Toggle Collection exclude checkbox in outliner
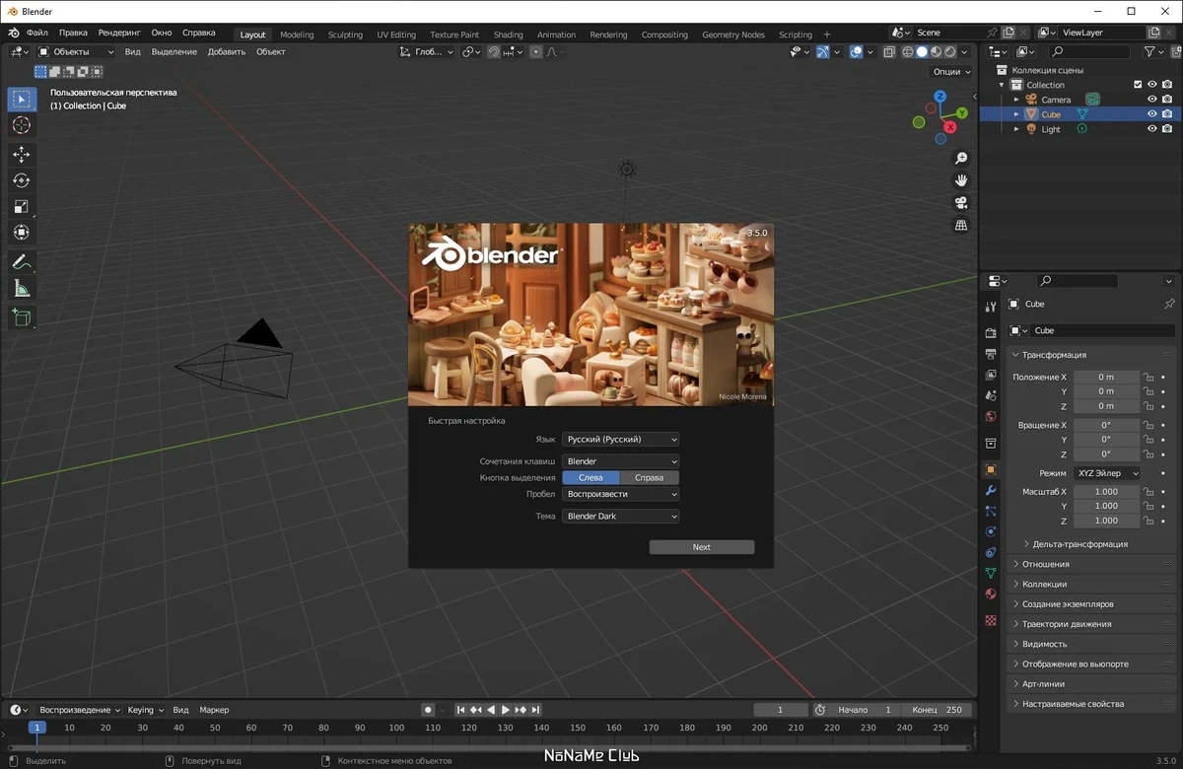Screen dimensions: 1183x769 tap(1138, 85)
